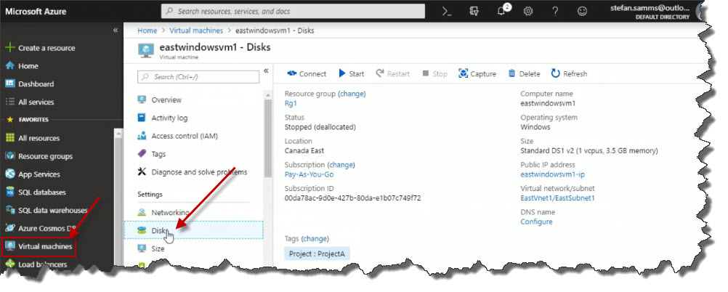Open the notifications bell
728x292 pixels.
(x=501, y=12)
